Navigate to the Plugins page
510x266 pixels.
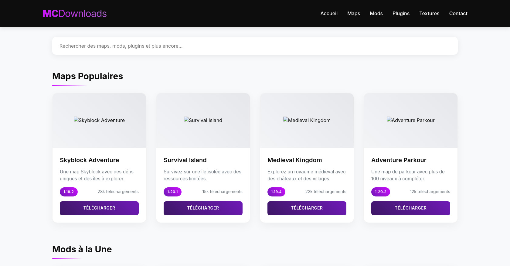401,14
